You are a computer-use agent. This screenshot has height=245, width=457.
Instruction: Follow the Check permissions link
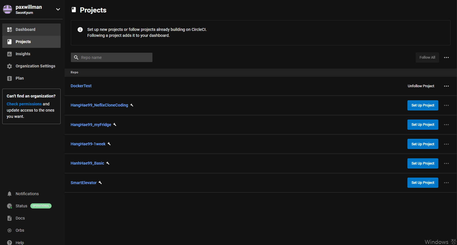coord(24,104)
